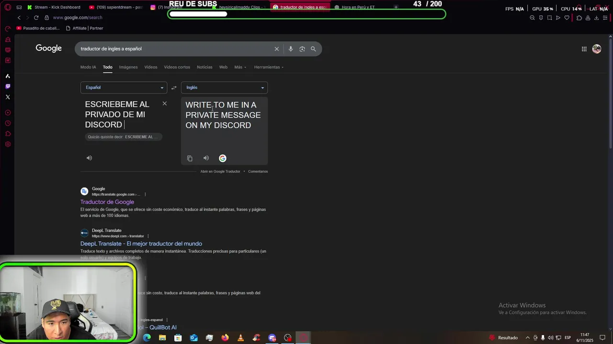Viewport: 613px width, 344px height.
Task: Listen to the English translation
Action: point(206,158)
